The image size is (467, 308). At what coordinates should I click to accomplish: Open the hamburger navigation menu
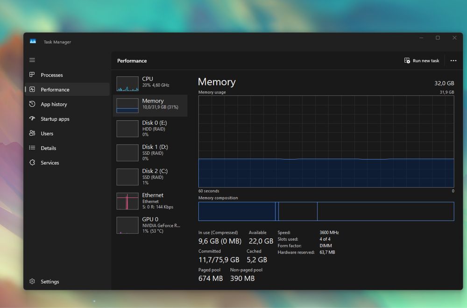point(32,60)
